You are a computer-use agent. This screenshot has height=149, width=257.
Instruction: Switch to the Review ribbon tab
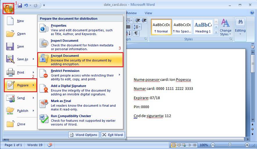(131, 13)
